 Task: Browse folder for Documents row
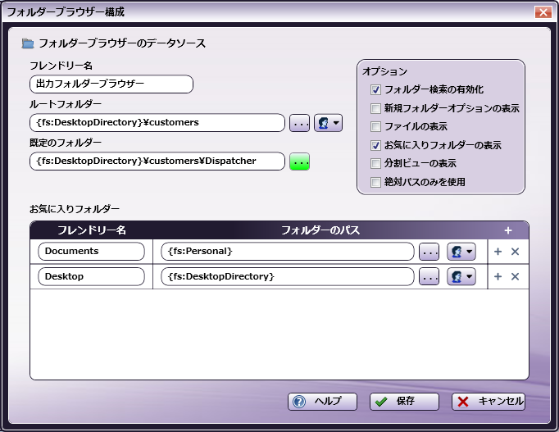pyautogui.click(x=429, y=252)
